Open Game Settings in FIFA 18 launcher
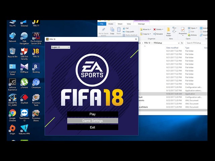Viewport: 215px width, 161px height. coord(93,121)
